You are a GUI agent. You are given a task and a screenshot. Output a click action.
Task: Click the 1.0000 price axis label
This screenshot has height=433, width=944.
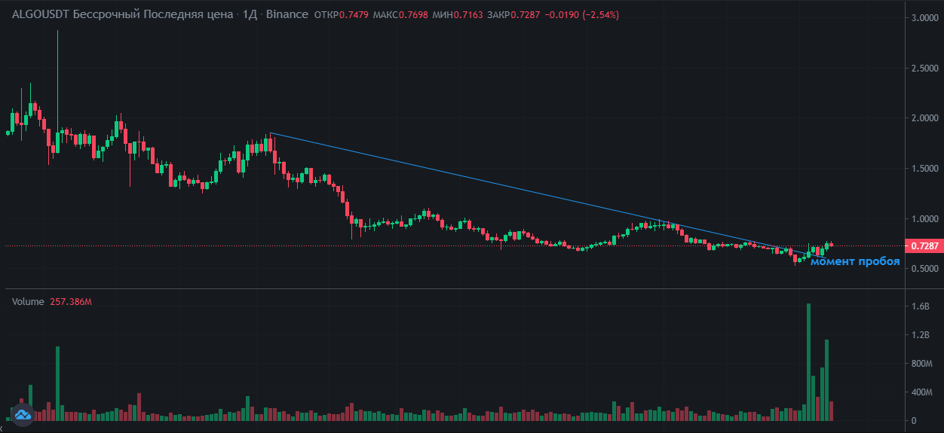(924, 219)
